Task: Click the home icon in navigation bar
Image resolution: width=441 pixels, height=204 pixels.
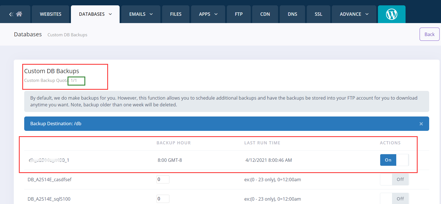Action: [x=19, y=14]
